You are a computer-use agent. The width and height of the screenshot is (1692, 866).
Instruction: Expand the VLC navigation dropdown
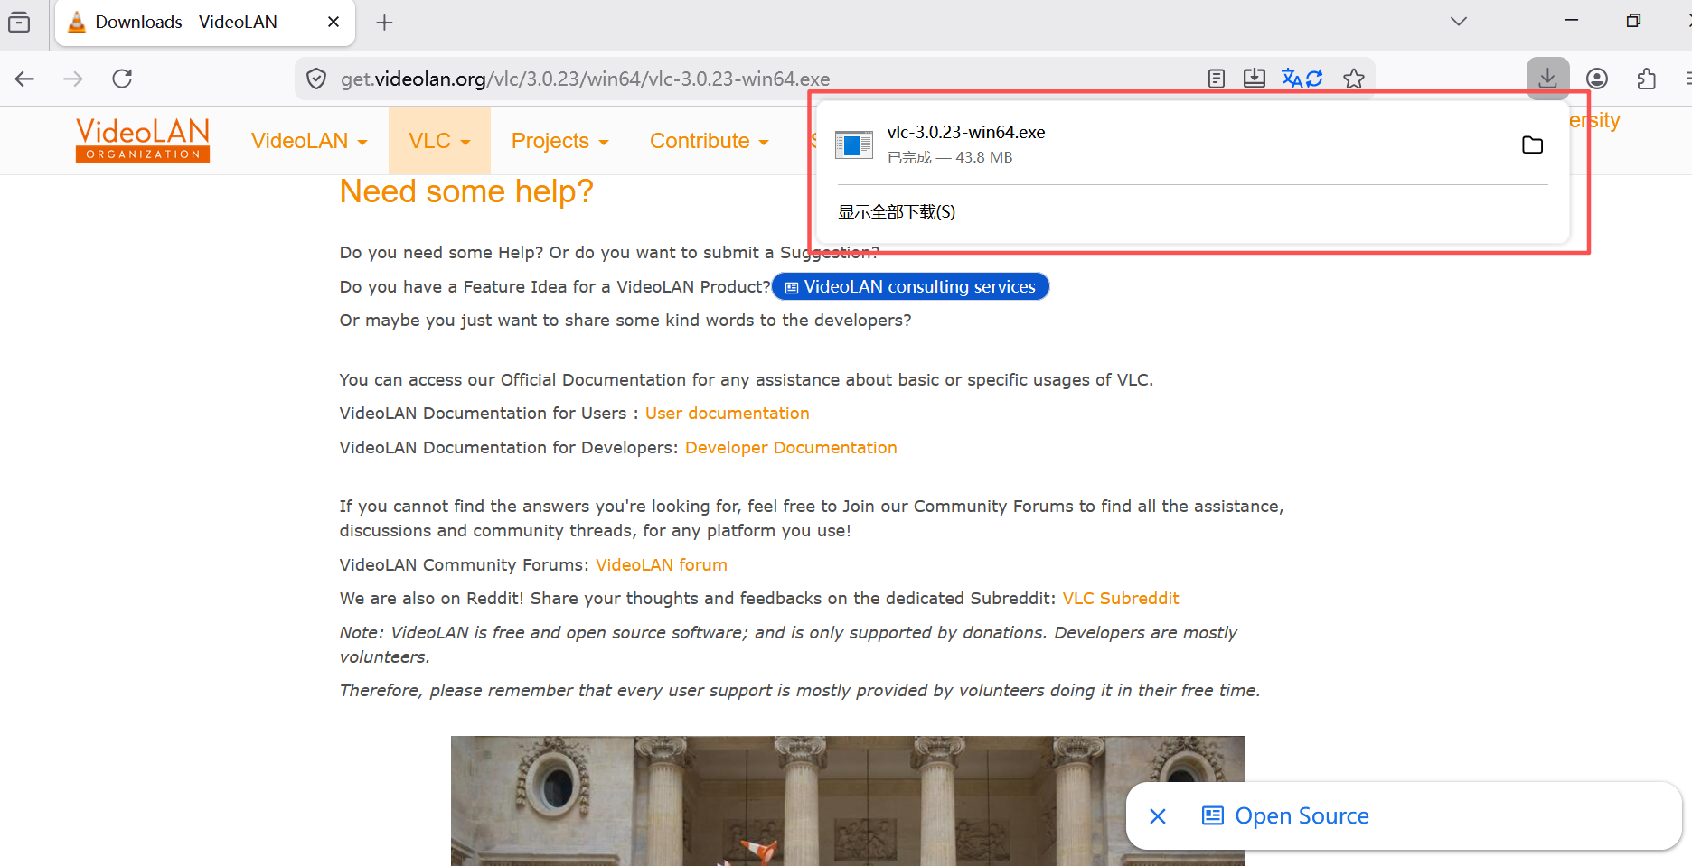click(439, 141)
